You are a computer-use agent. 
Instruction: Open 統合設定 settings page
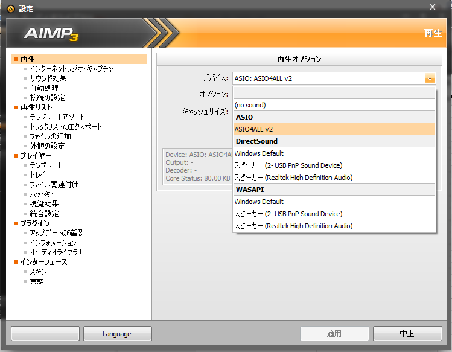[44, 214]
